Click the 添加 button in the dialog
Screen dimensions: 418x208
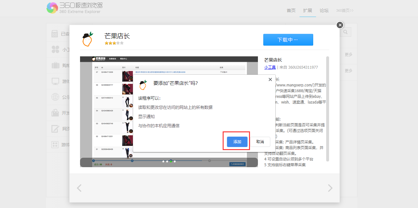coord(237,142)
